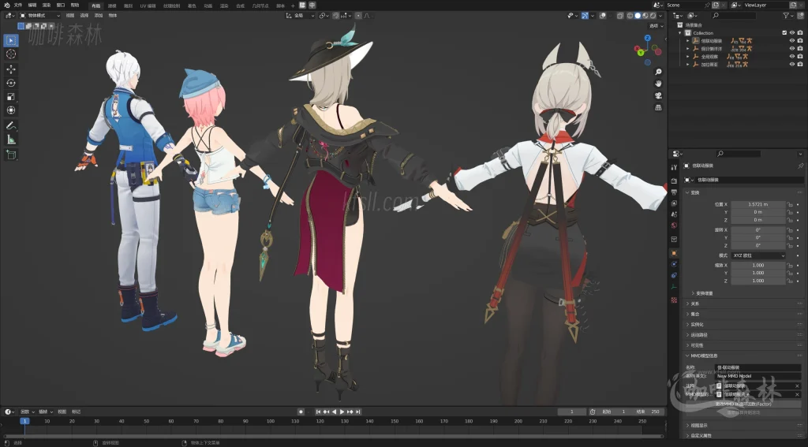Open the Render properties tab
The height and width of the screenshot is (447, 808).
tap(674, 181)
